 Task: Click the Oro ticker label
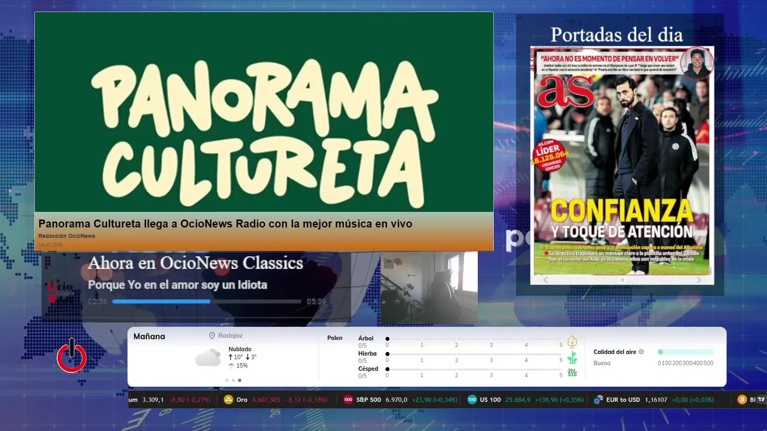tap(242, 400)
